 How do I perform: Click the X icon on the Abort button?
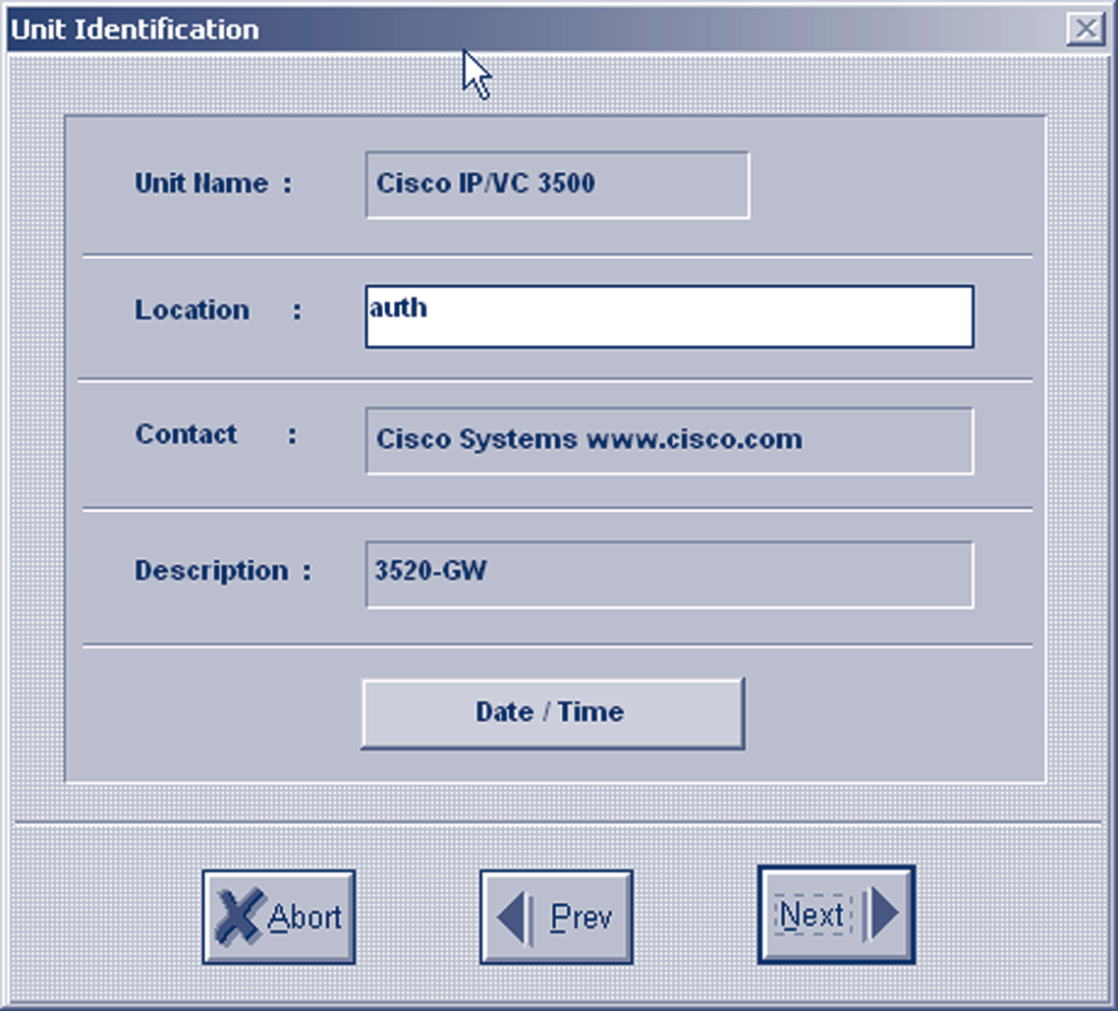[x=238, y=917]
